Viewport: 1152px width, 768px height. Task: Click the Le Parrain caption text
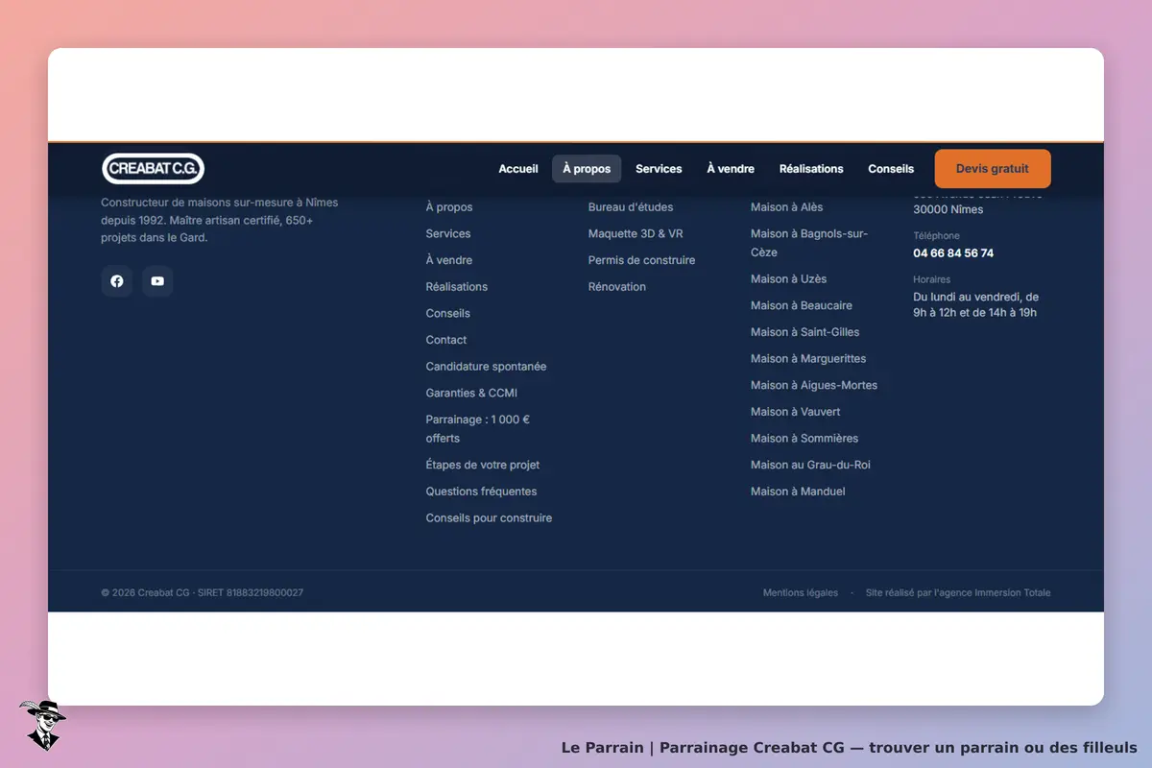(850, 748)
